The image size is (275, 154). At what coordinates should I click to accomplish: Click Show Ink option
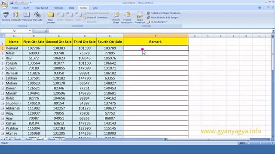coord(90,22)
